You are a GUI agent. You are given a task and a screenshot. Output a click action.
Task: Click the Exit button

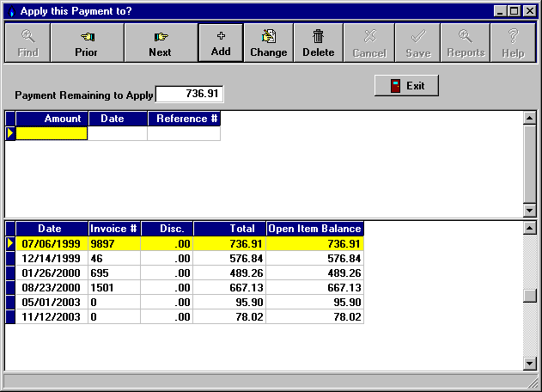[407, 86]
